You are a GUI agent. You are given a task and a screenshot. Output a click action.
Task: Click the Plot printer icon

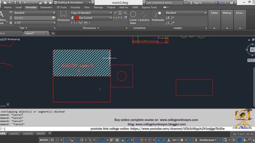click(45, 2)
